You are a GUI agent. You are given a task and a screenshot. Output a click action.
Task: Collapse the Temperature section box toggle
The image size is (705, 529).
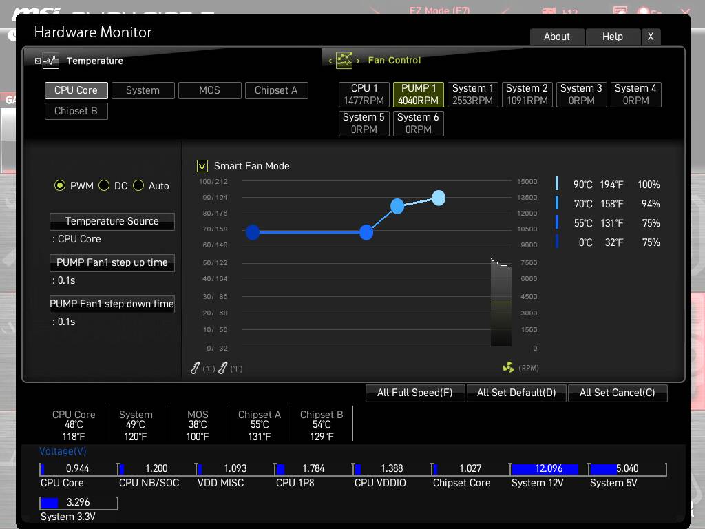tap(38, 61)
